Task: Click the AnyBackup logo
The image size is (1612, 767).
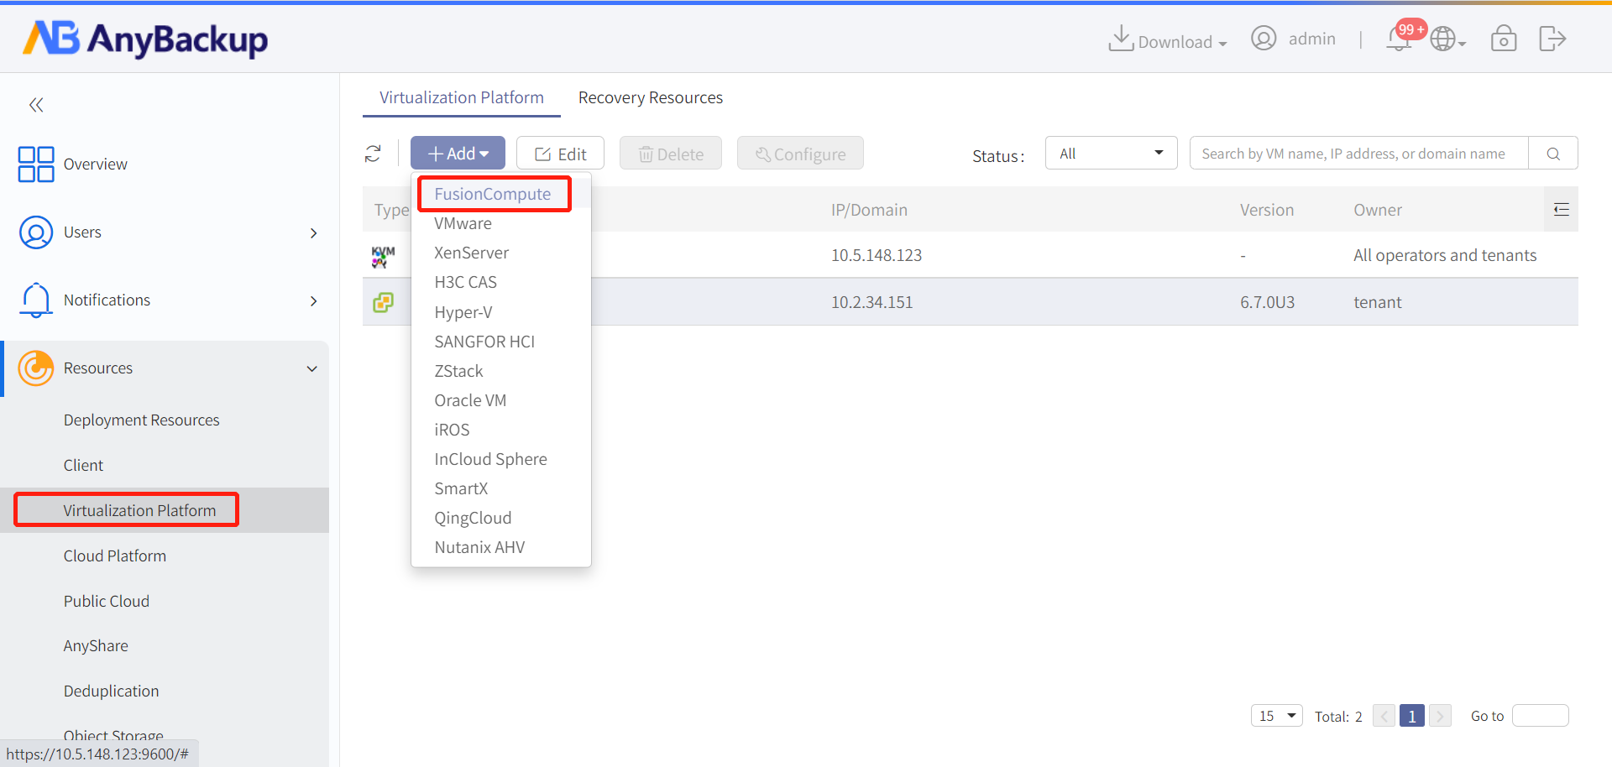Action: pos(145,39)
